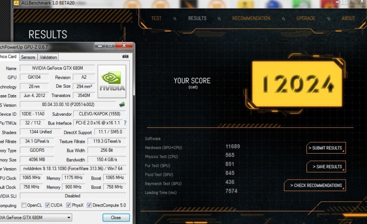
Task: Click the Close button in GPU-Z
Action: (x=116, y=217)
